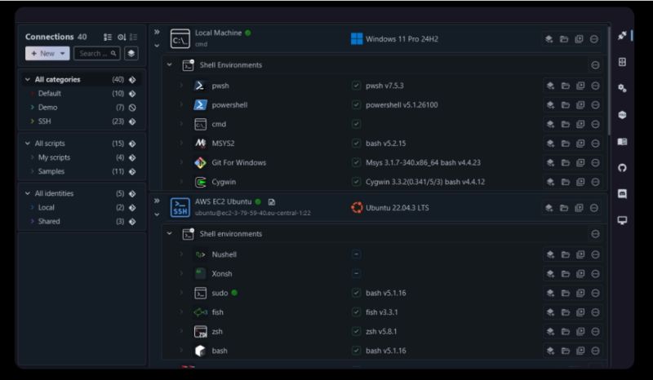
Task: Collapse the All categories tree
Action: pyautogui.click(x=28, y=79)
